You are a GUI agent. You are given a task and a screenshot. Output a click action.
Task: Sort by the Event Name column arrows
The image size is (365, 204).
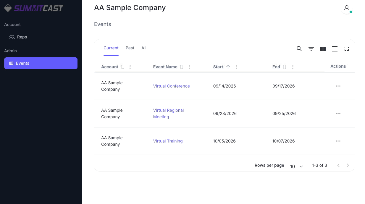[x=182, y=67]
